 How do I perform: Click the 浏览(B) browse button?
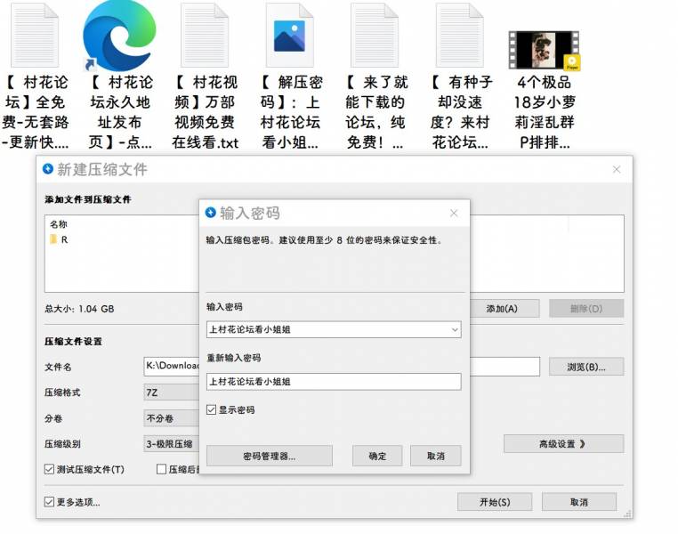point(585,367)
